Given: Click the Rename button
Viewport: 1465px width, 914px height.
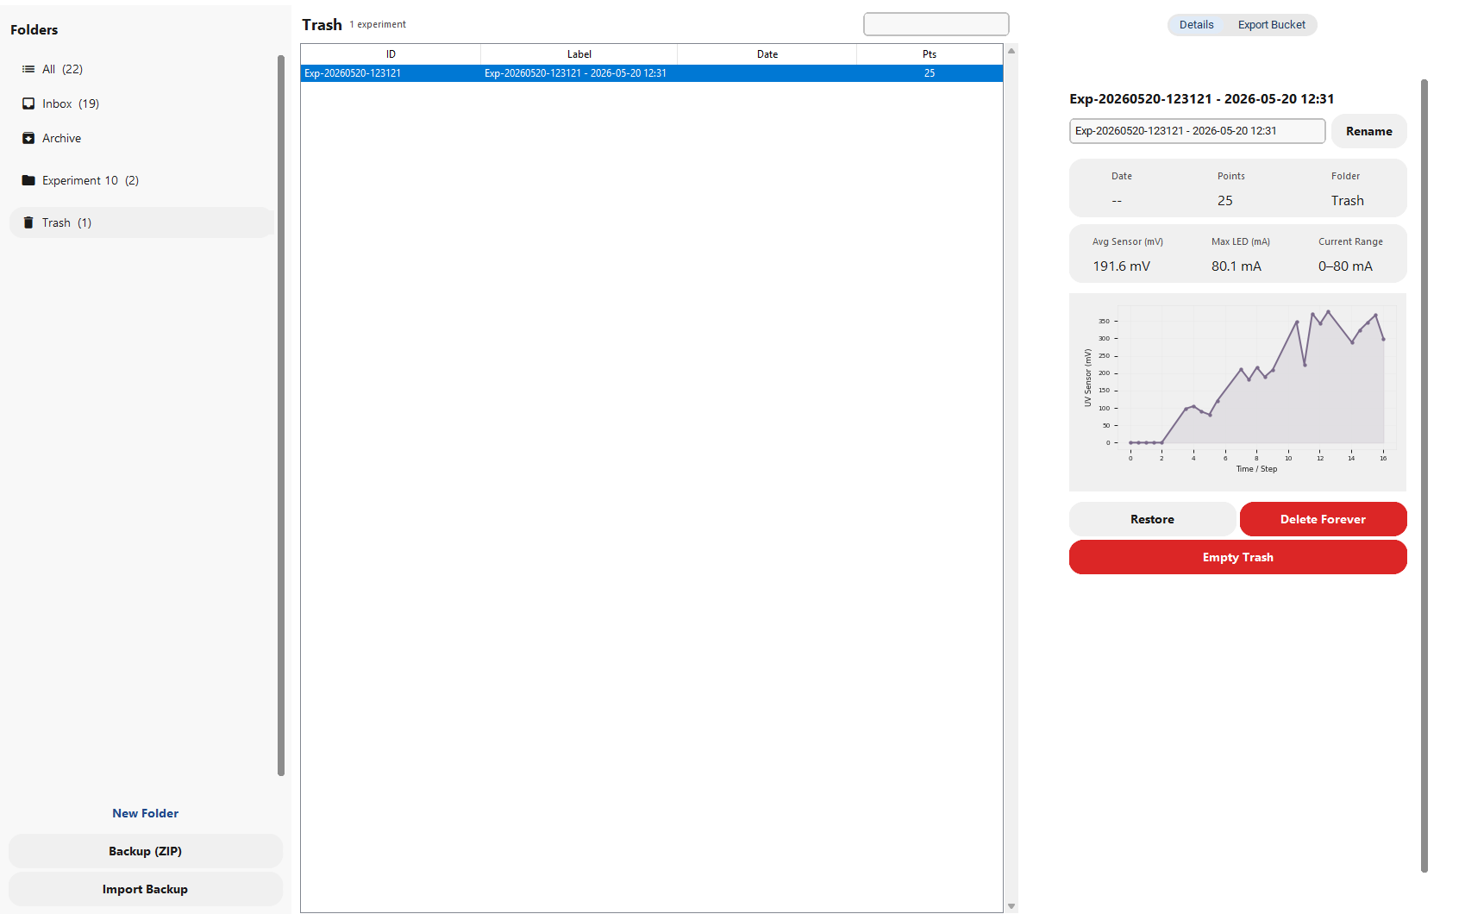Looking at the screenshot, I should pyautogui.click(x=1368, y=131).
